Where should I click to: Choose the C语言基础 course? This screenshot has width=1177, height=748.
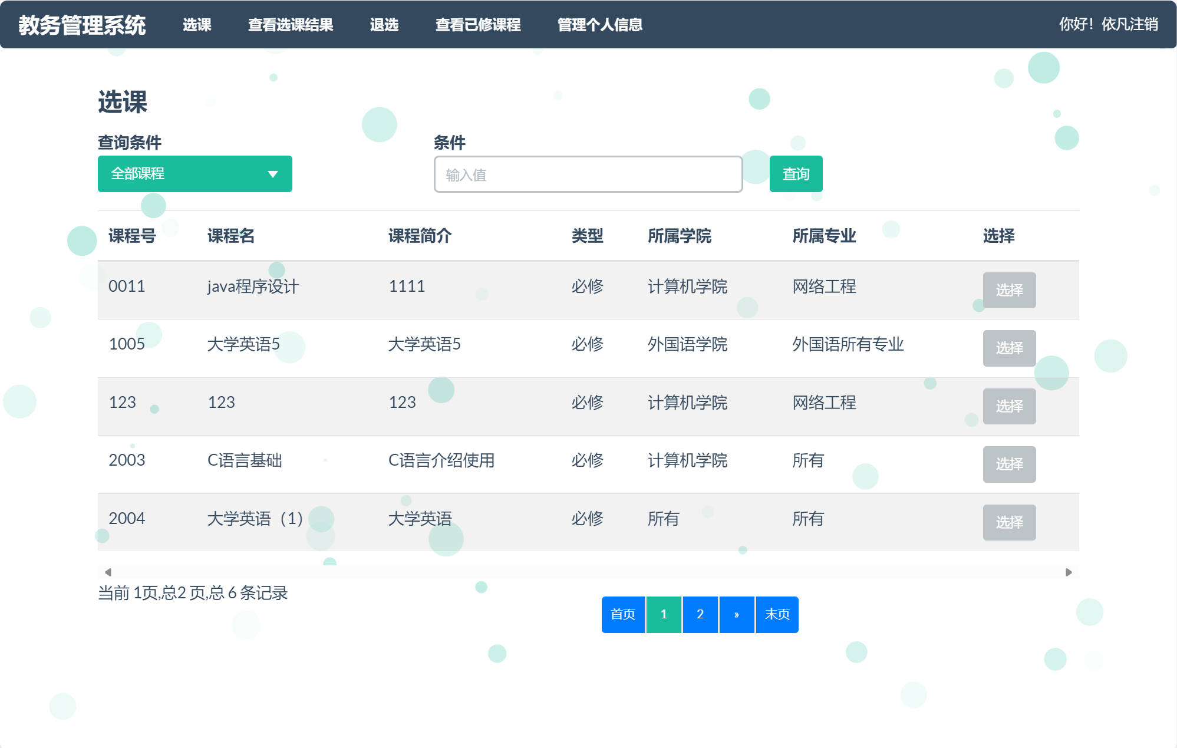point(1009,464)
